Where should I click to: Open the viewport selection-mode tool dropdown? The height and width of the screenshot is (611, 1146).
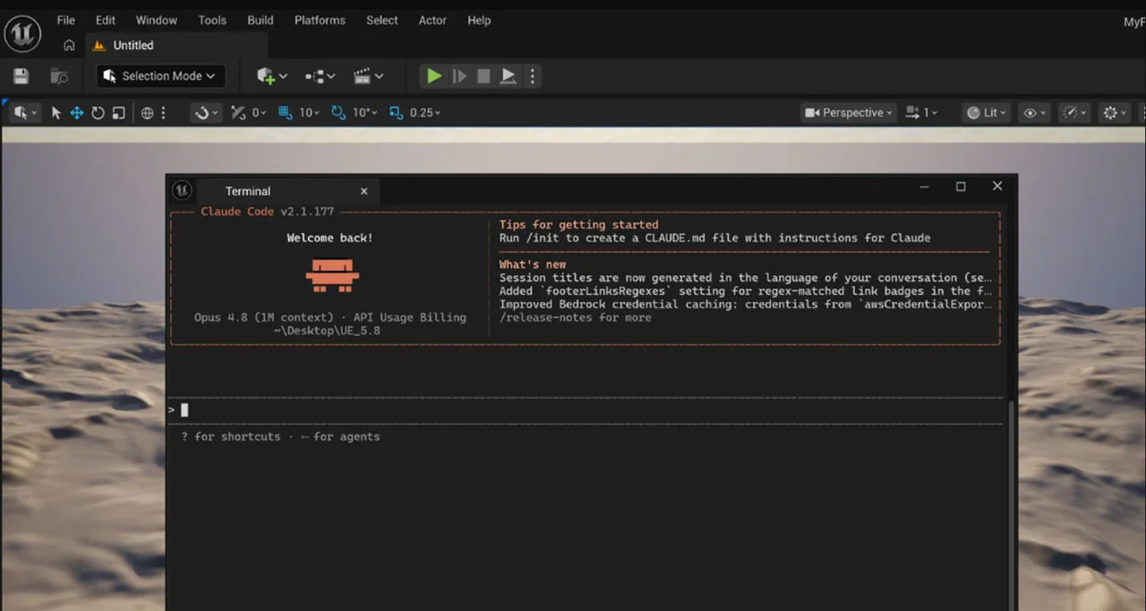[25, 113]
